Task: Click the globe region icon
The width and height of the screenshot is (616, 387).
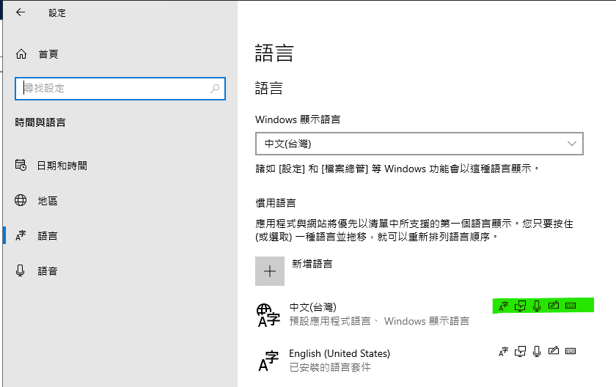Action: (21, 200)
